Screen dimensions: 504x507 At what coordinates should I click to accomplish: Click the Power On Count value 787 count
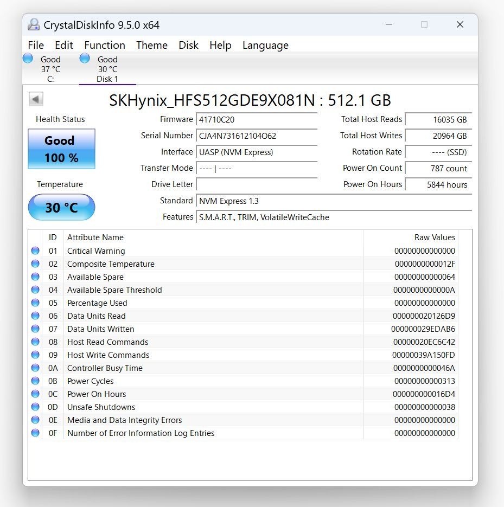(438, 169)
